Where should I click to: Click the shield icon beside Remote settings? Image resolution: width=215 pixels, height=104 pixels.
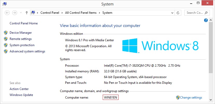6,39
